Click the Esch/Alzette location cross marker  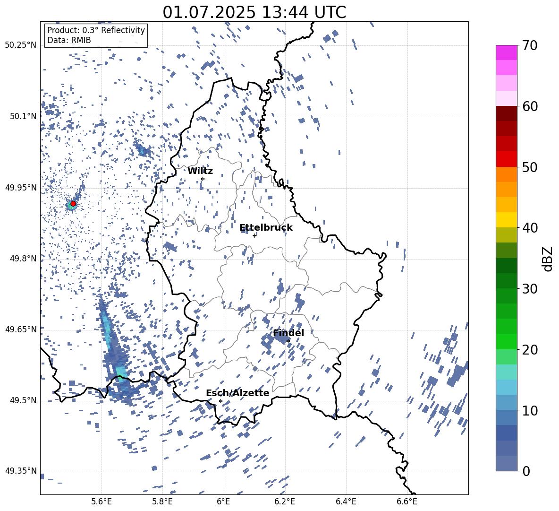[220, 401]
